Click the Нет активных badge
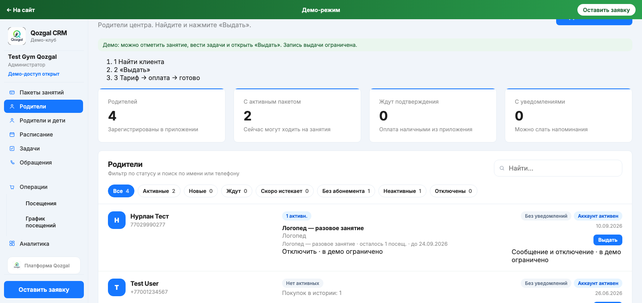Image resolution: width=642 pixels, height=303 pixels. tap(303, 283)
